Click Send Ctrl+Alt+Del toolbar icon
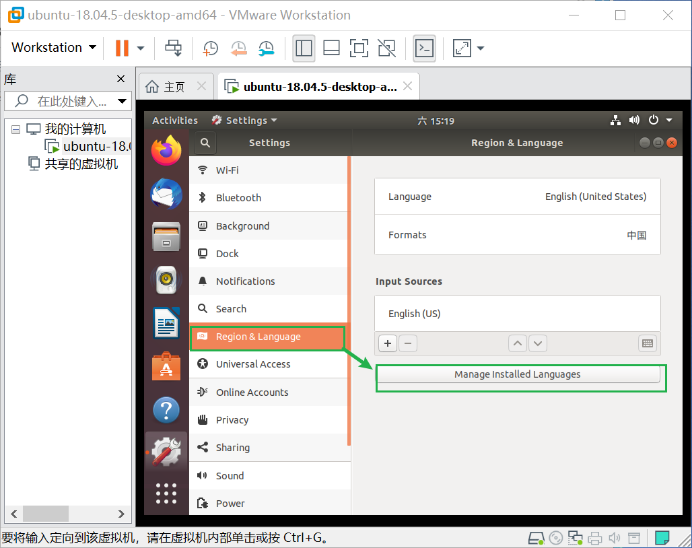 (x=173, y=48)
